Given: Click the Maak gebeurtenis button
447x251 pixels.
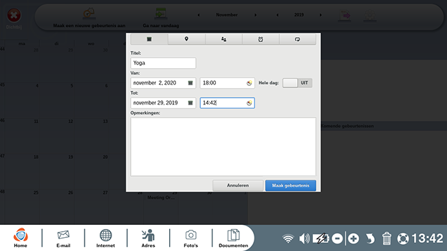Looking at the screenshot, I should click(x=290, y=186).
